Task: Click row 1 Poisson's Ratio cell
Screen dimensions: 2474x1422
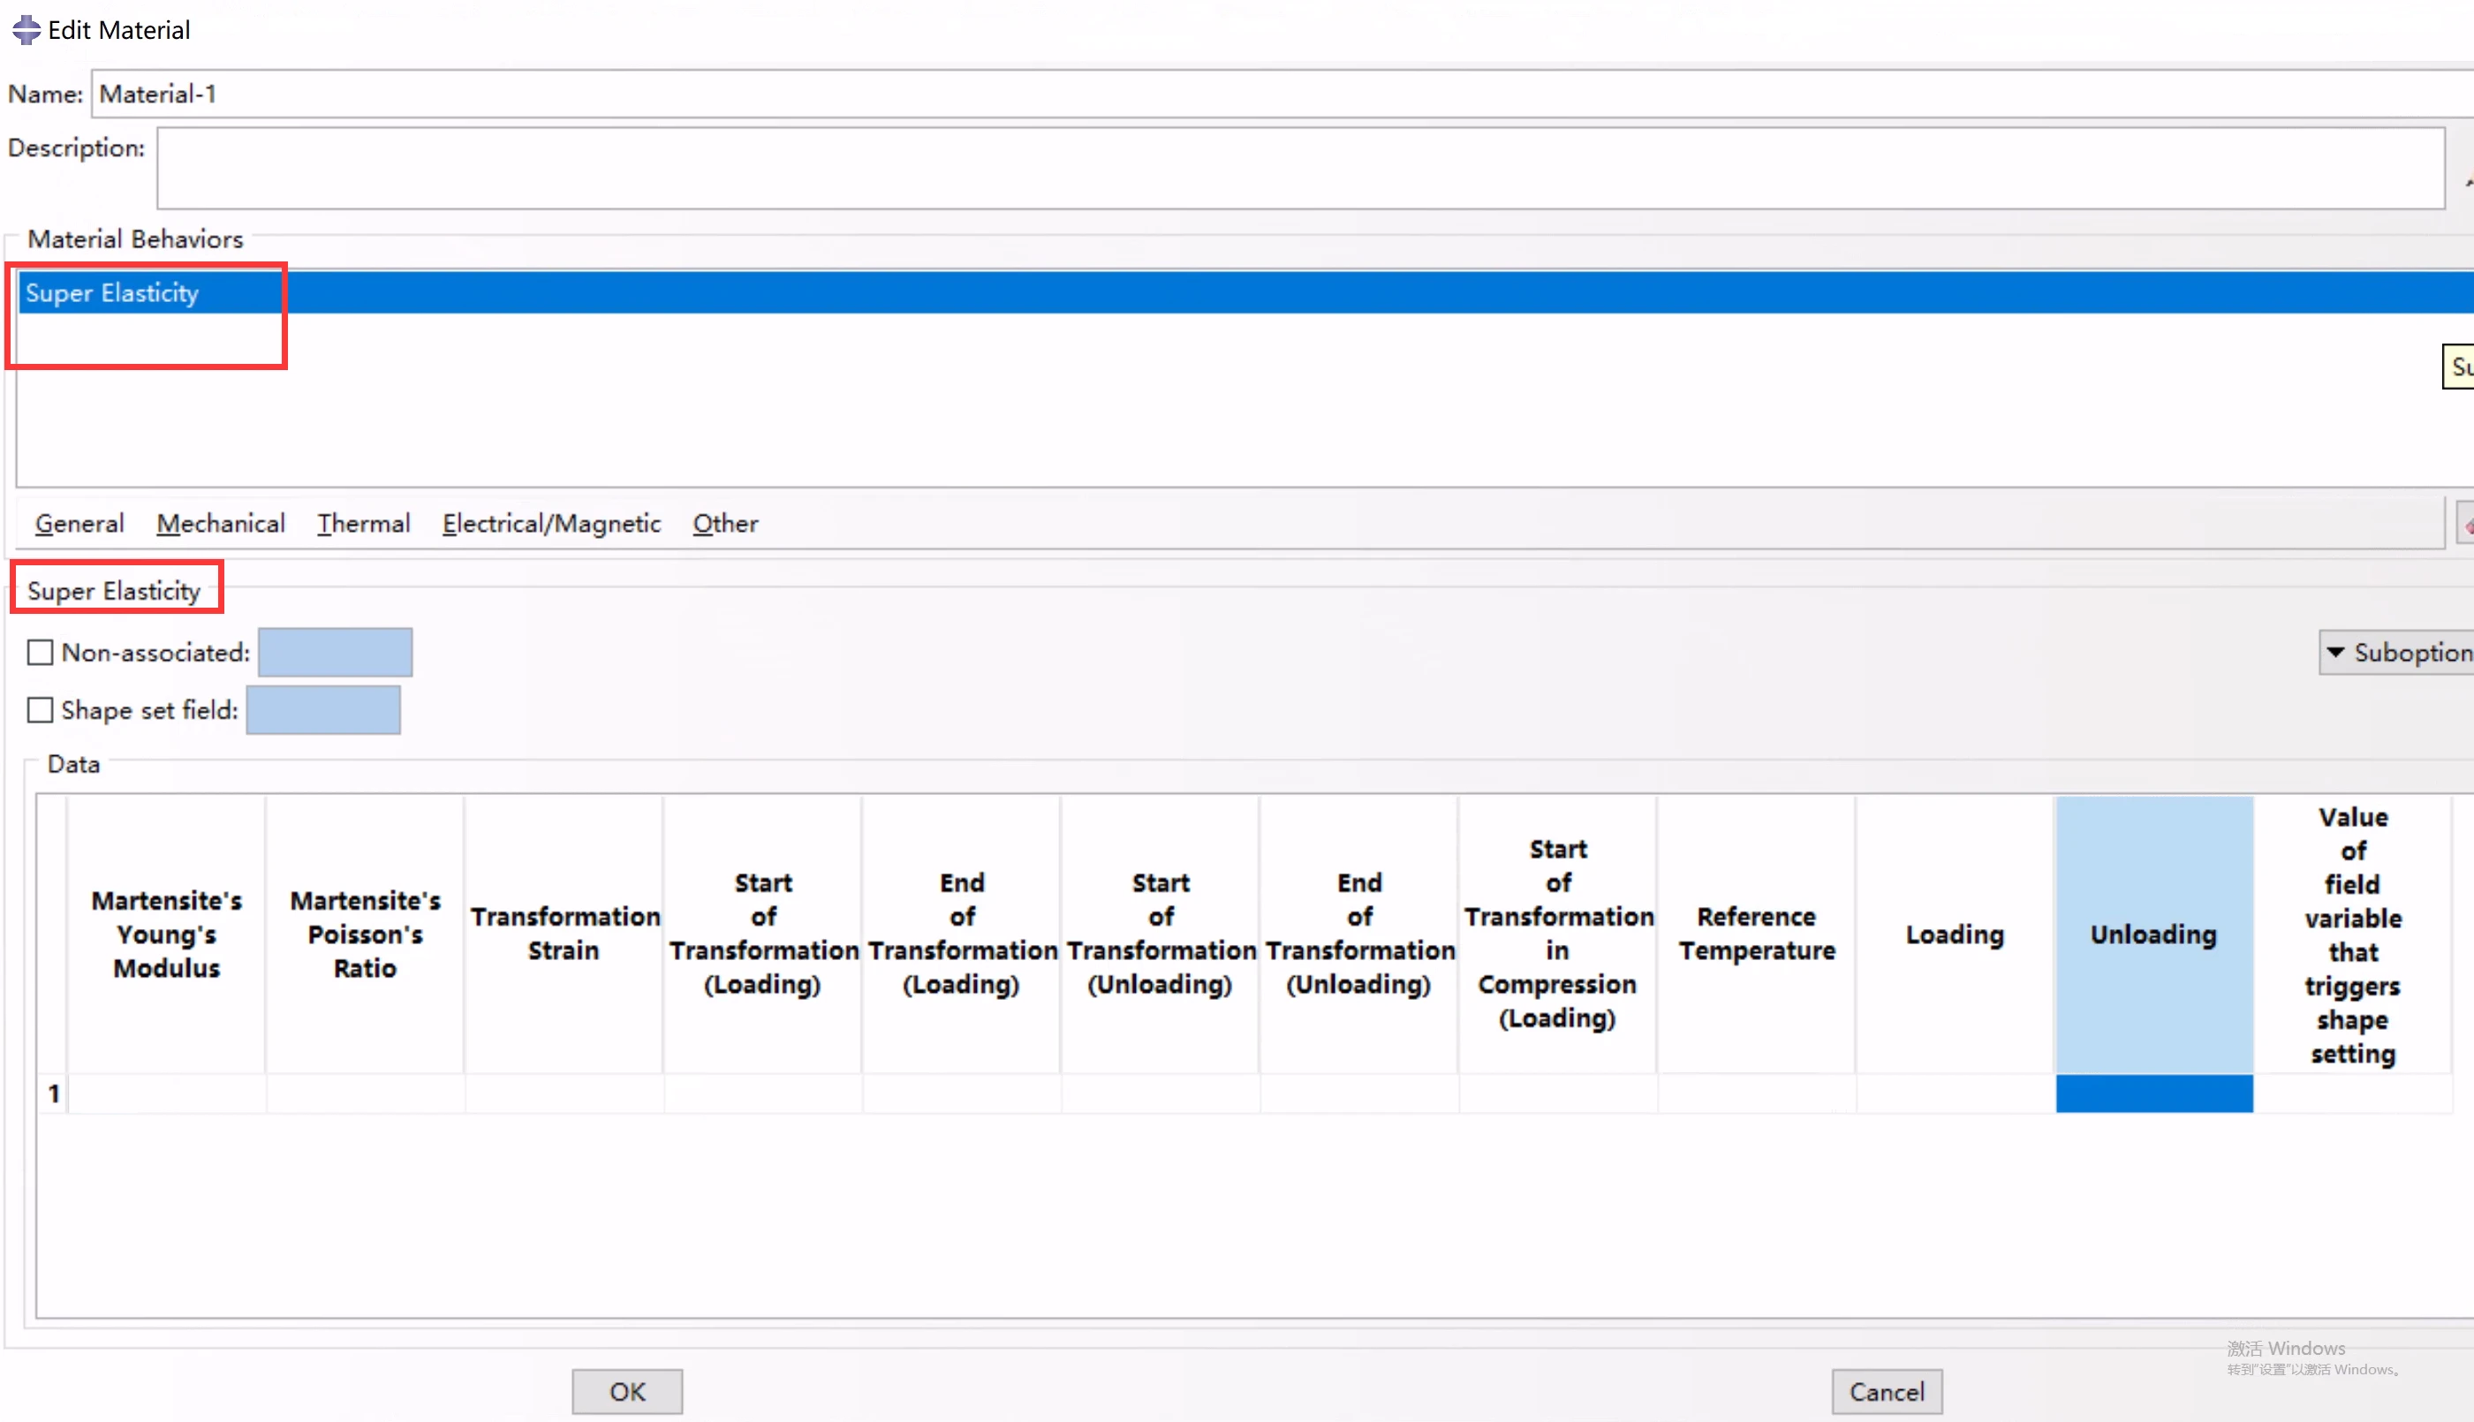Action: [366, 1093]
